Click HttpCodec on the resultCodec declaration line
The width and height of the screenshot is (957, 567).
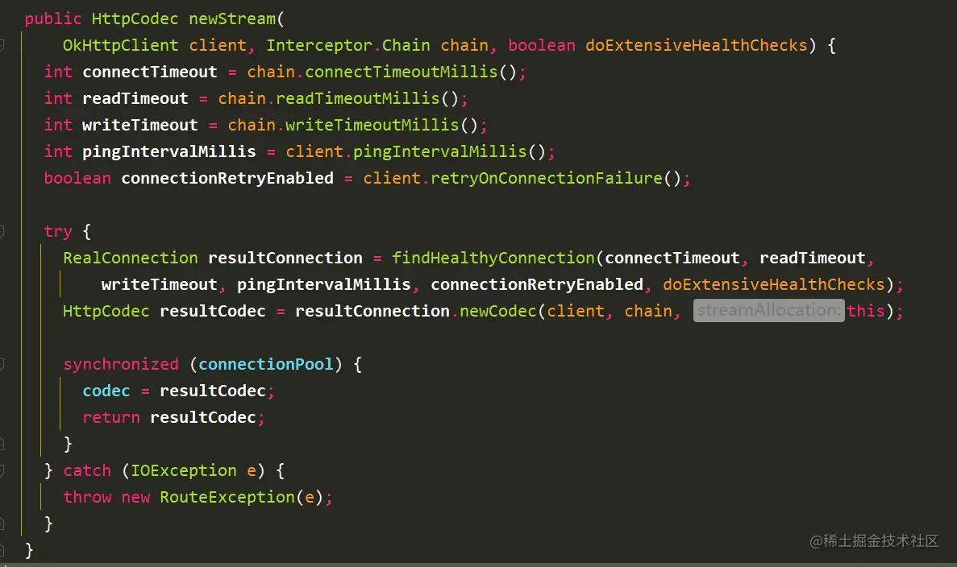click(106, 311)
